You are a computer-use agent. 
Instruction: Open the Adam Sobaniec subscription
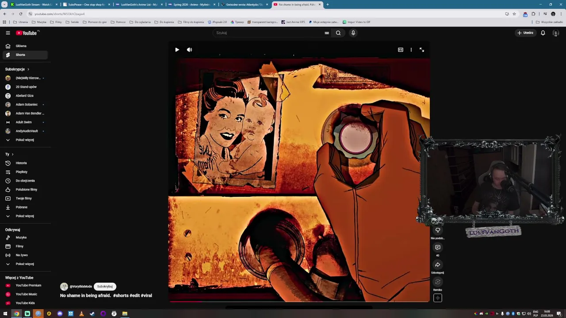click(x=25, y=105)
